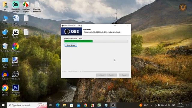Open Microsoft Edge from the taskbar
Viewport: 192px width, 108px height.
click(58, 105)
